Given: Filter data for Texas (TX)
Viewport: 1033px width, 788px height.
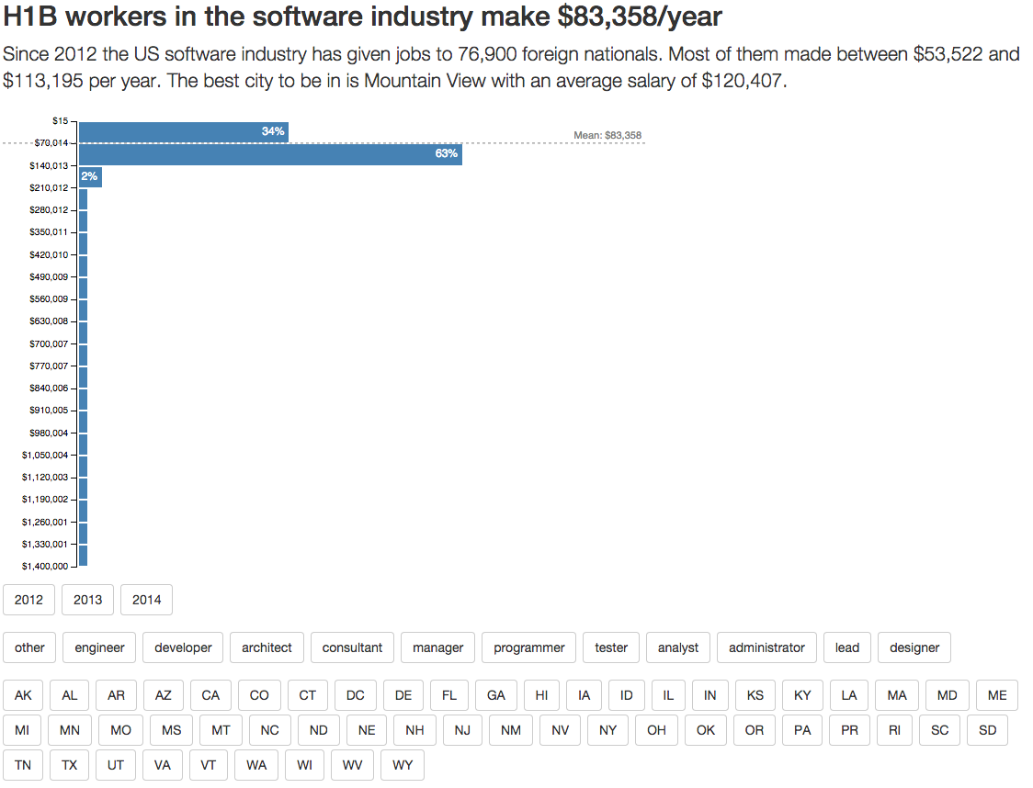Looking at the screenshot, I should [69, 765].
